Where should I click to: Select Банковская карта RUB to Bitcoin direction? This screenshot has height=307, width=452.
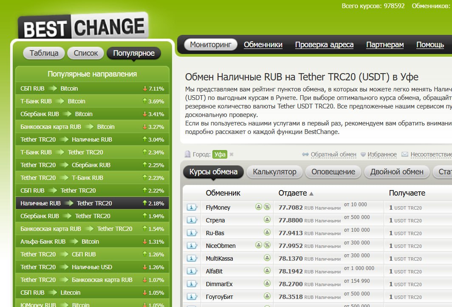(x=92, y=127)
